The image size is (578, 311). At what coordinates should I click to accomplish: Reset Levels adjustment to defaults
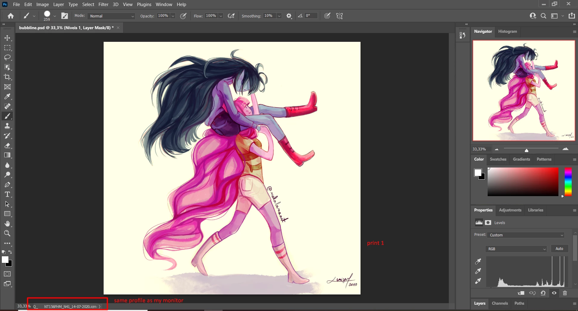tap(543, 293)
